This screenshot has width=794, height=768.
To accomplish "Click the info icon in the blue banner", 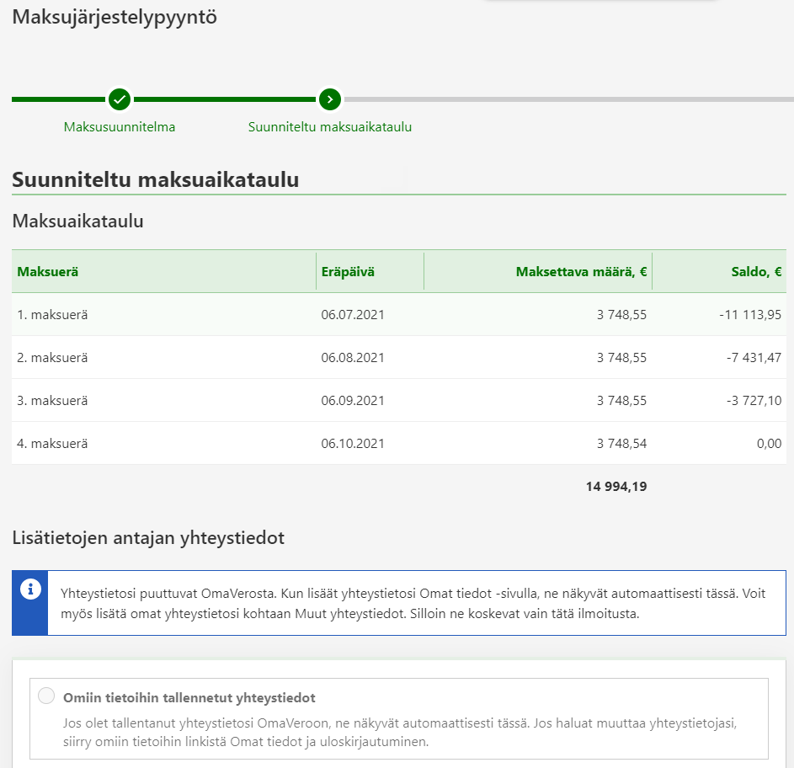I will 30,589.
